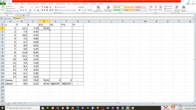
Task: Apply the Bad (Плохой) pink cell style
Action: coord(140,7)
